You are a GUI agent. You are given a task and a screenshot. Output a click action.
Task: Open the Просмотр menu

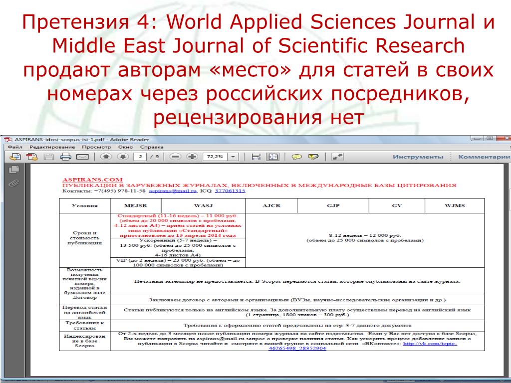pos(96,147)
